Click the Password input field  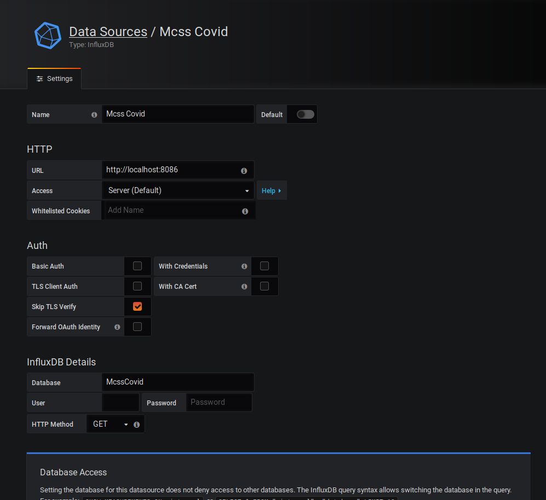pos(219,402)
